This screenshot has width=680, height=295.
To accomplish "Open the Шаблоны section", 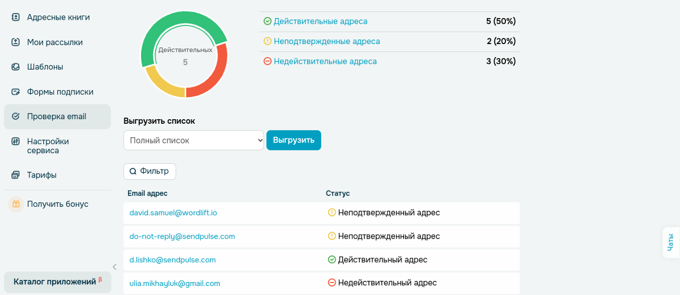I will (57, 67).
